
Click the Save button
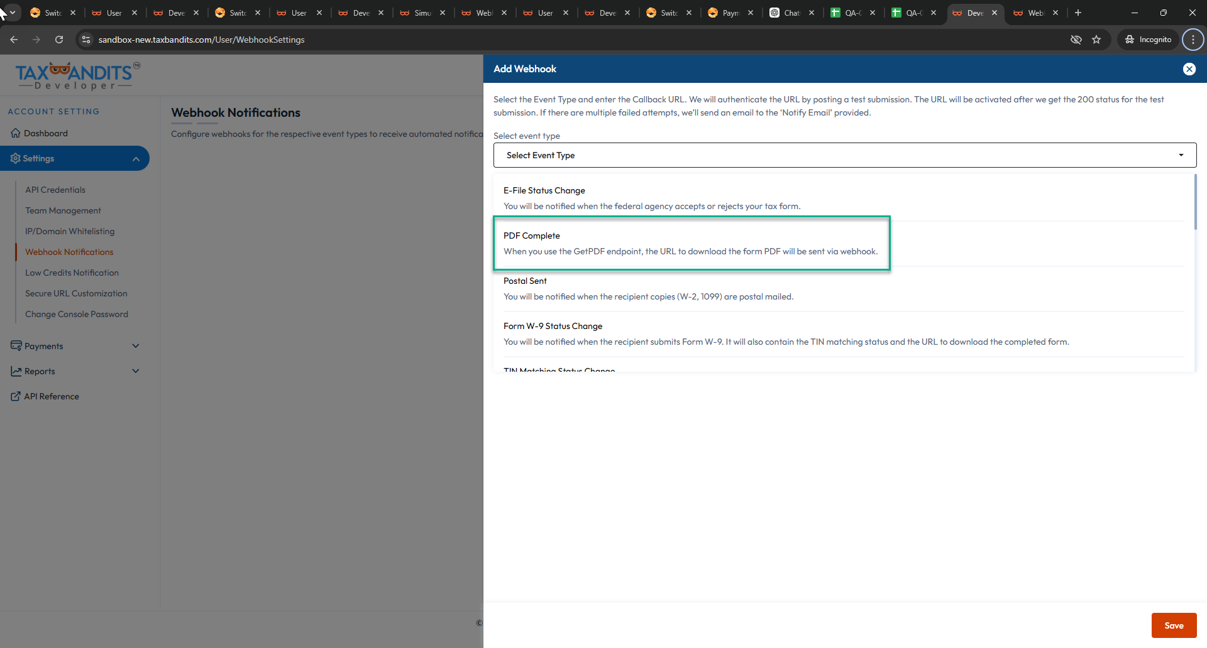tap(1173, 625)
